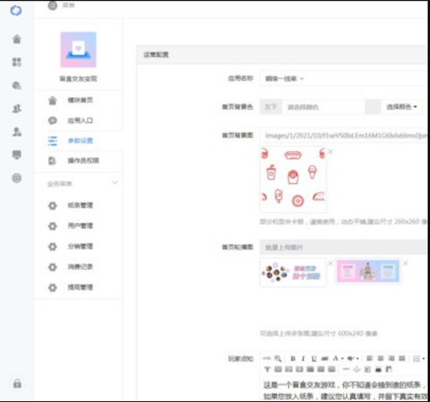Open the font color dropdown arrow

[342, 359]
